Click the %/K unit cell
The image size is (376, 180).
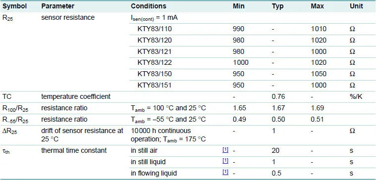[356, 96]
